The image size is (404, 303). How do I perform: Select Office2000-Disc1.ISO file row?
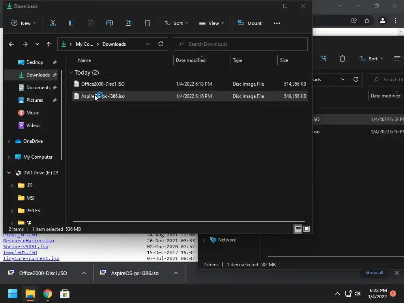coord(189,84)
